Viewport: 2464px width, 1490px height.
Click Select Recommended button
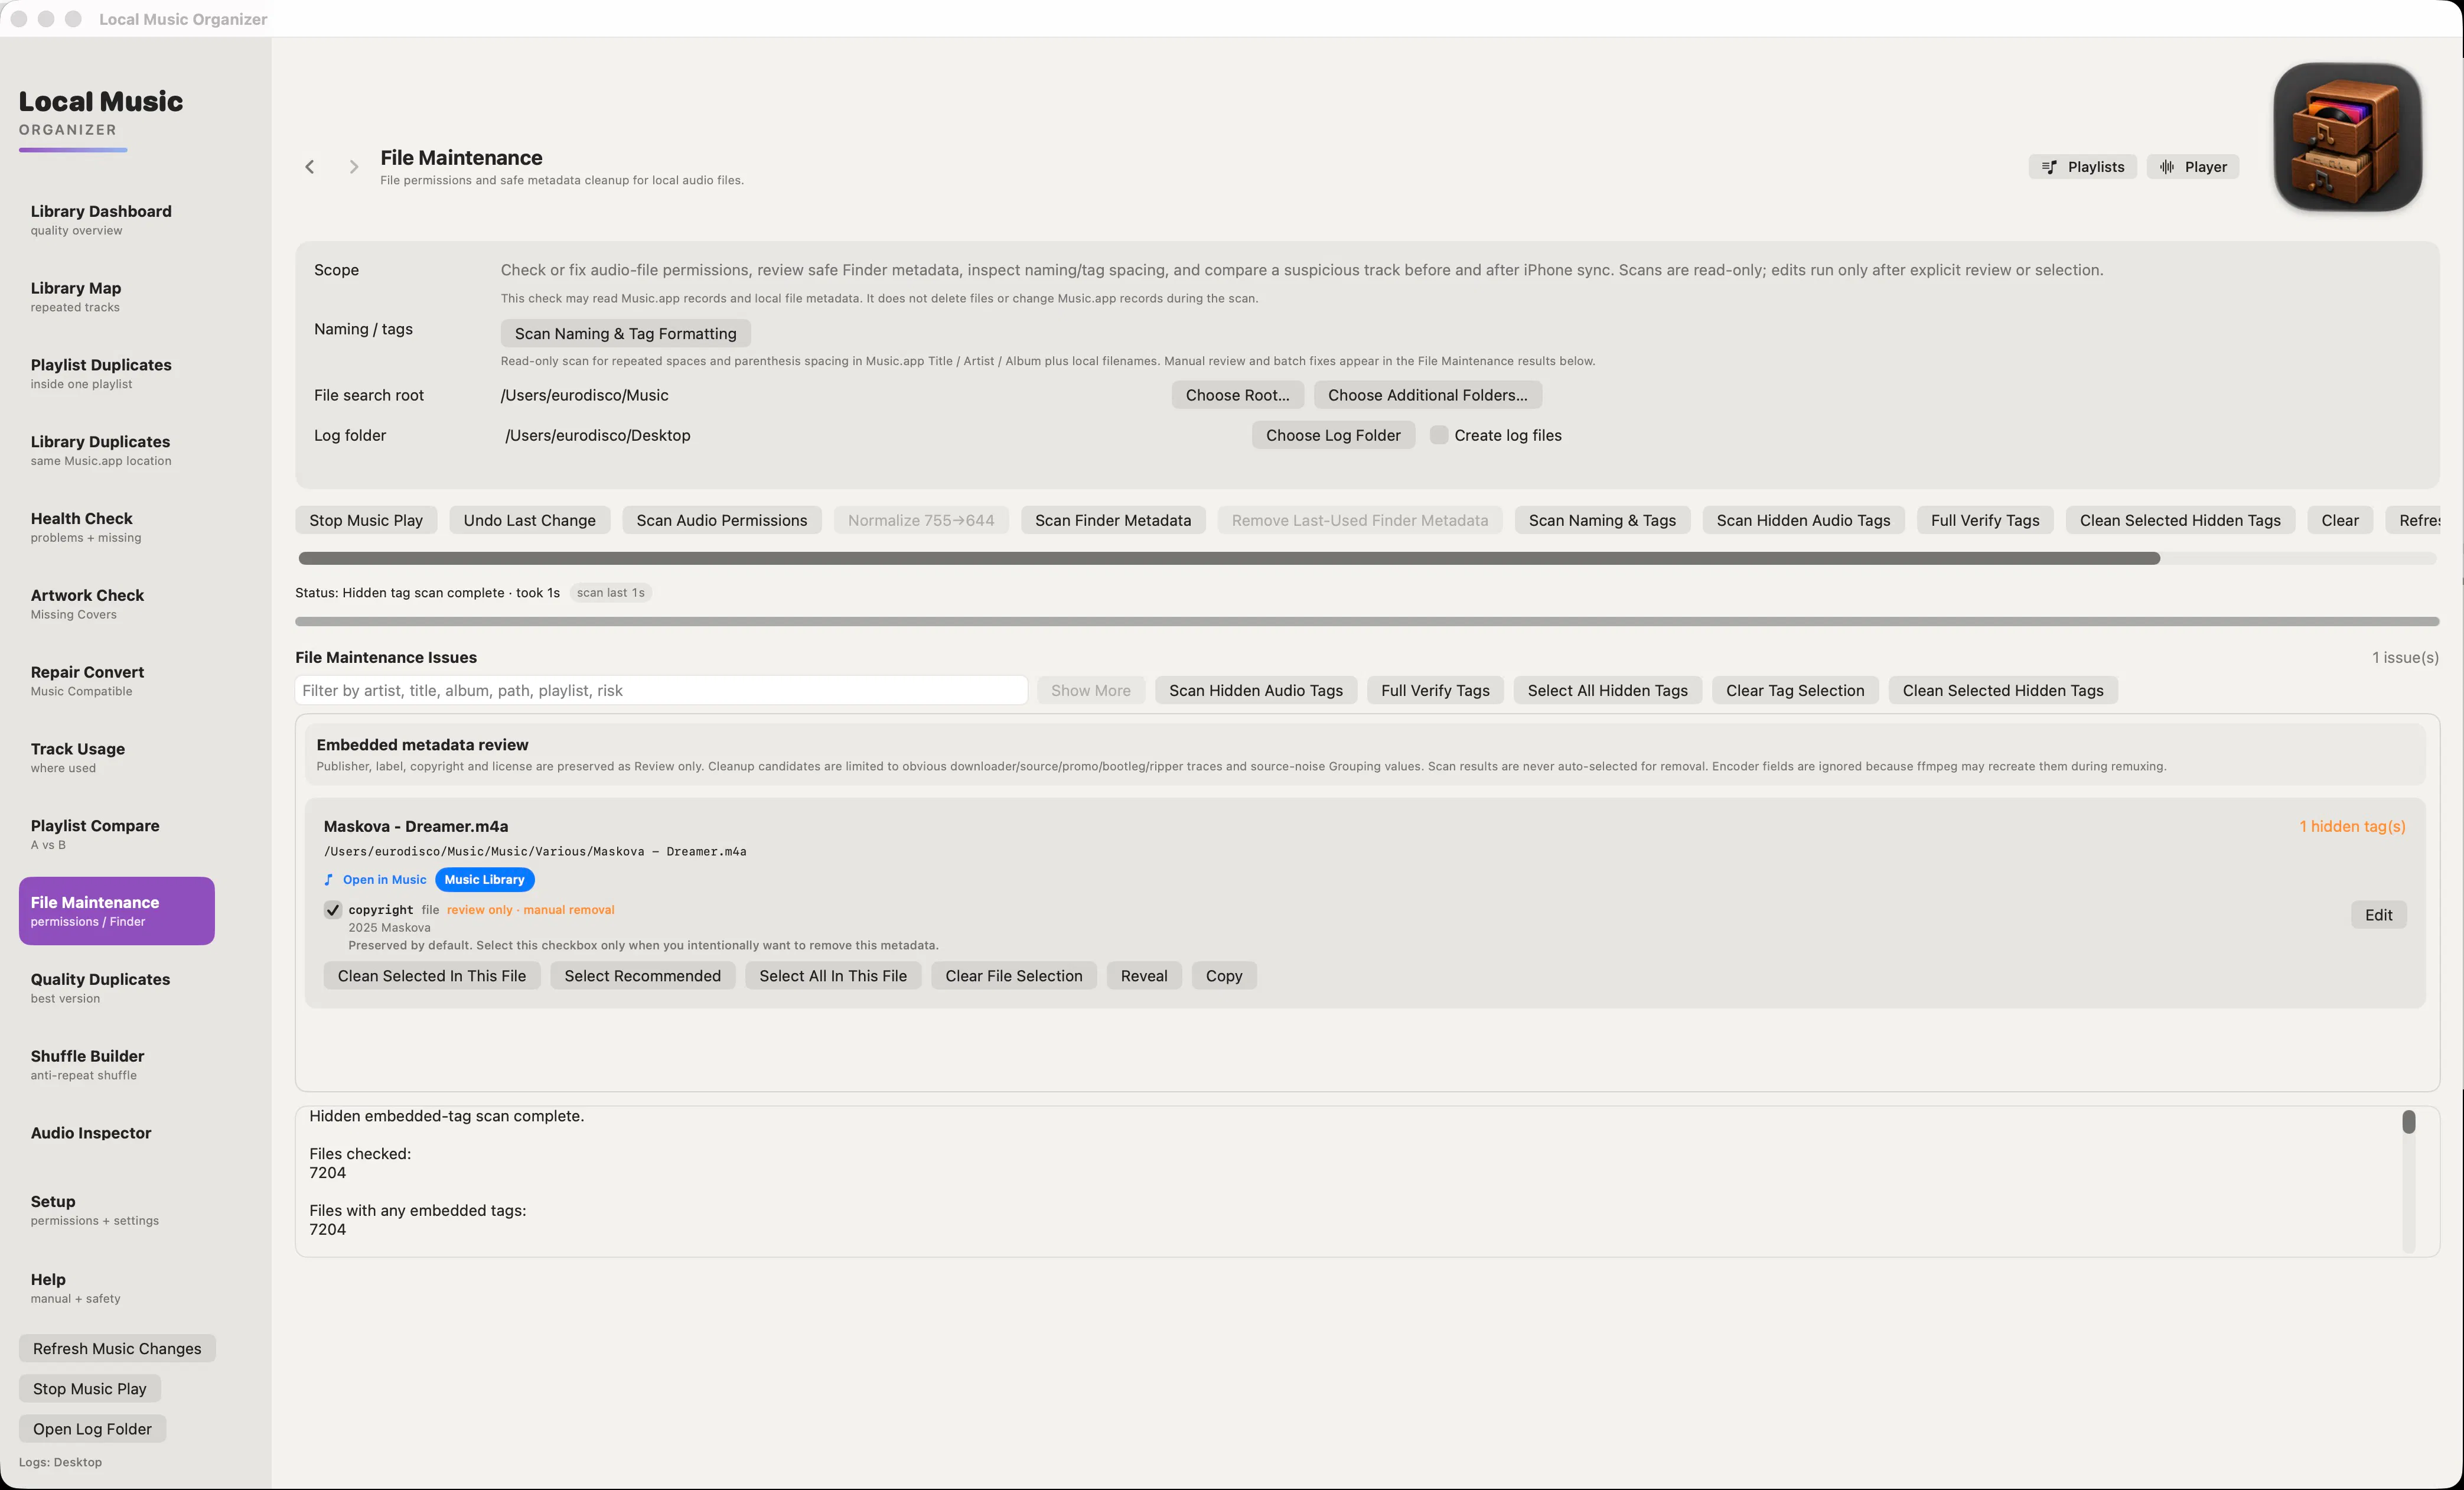642,976
